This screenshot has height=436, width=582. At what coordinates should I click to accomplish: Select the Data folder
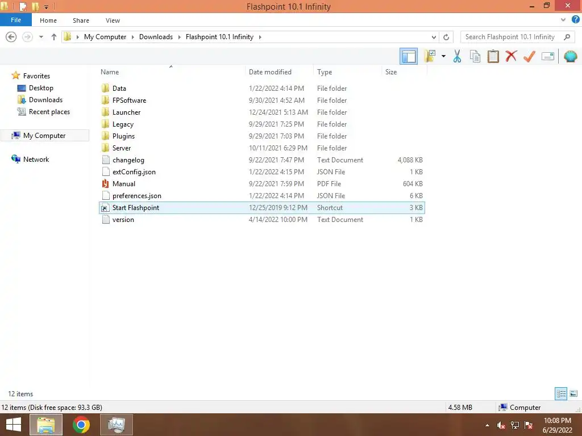[x=261, y=88]
